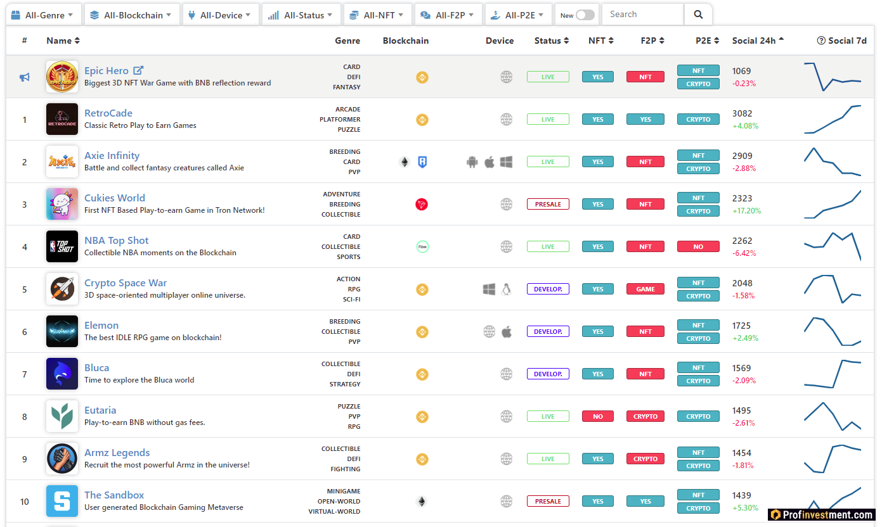
Task: Click the Android device icon for Axie Infinity
Action: tap(472, 162)
